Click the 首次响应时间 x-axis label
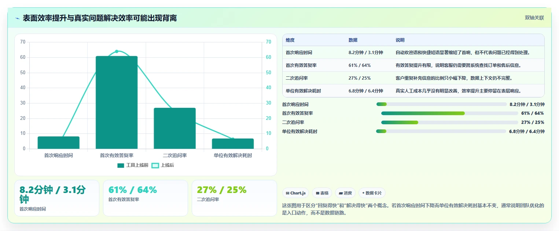This screenshot has height=231, width=559. pyautogui.click(x=59, y=155)
